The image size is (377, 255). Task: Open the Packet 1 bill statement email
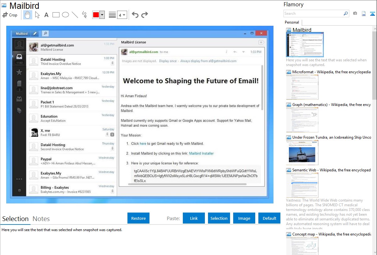71,104
